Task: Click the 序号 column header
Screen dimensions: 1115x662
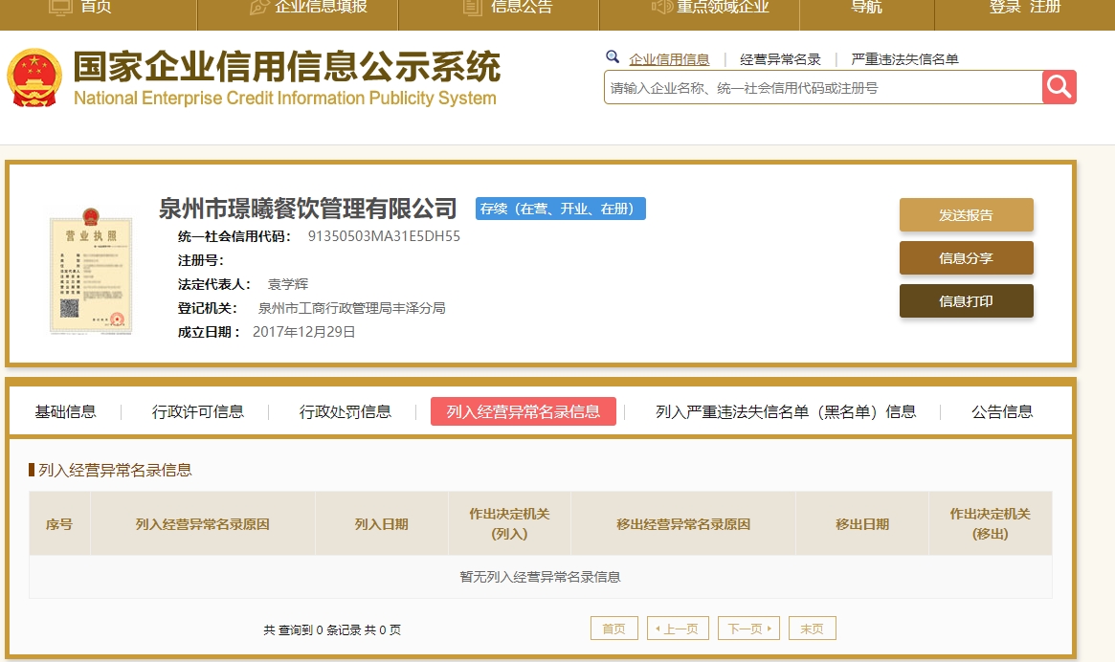Action: 59,524
